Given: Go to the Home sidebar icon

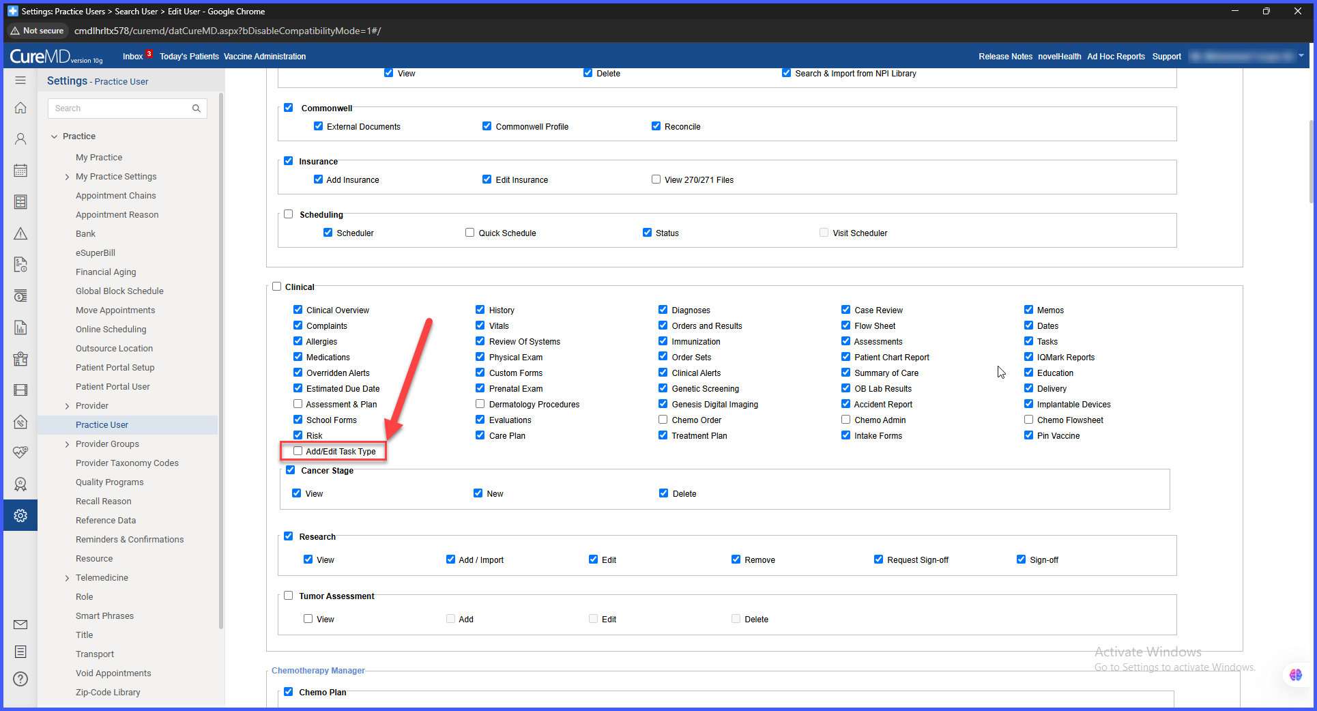Looking at the screenshot, I should click(x=20, y=108).
